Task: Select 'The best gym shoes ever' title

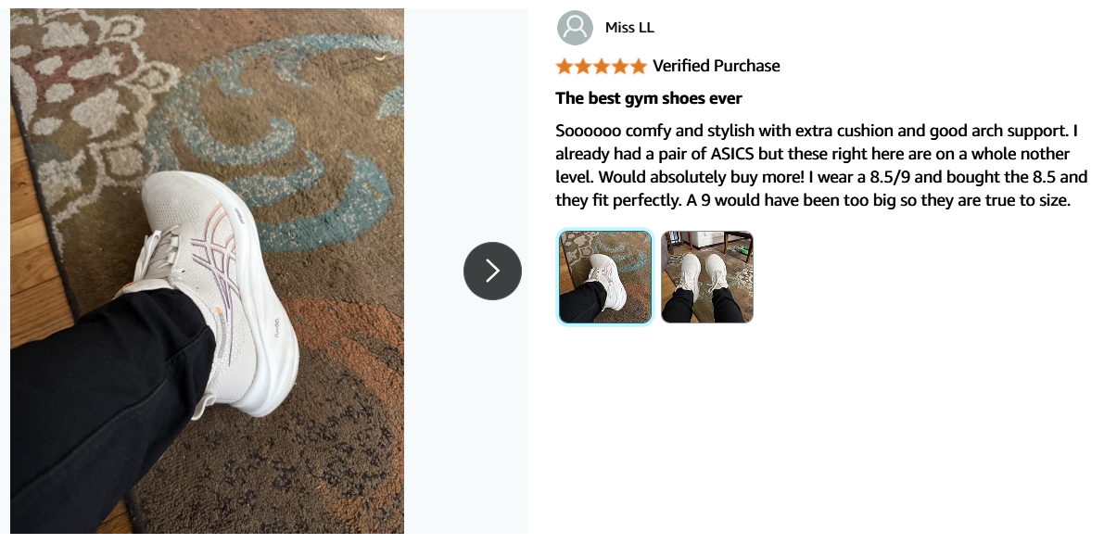Action: (649, 98)
